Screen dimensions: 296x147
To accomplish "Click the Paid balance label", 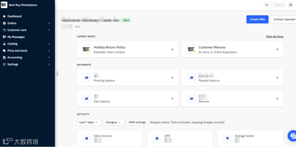I will tap(102, 101).
